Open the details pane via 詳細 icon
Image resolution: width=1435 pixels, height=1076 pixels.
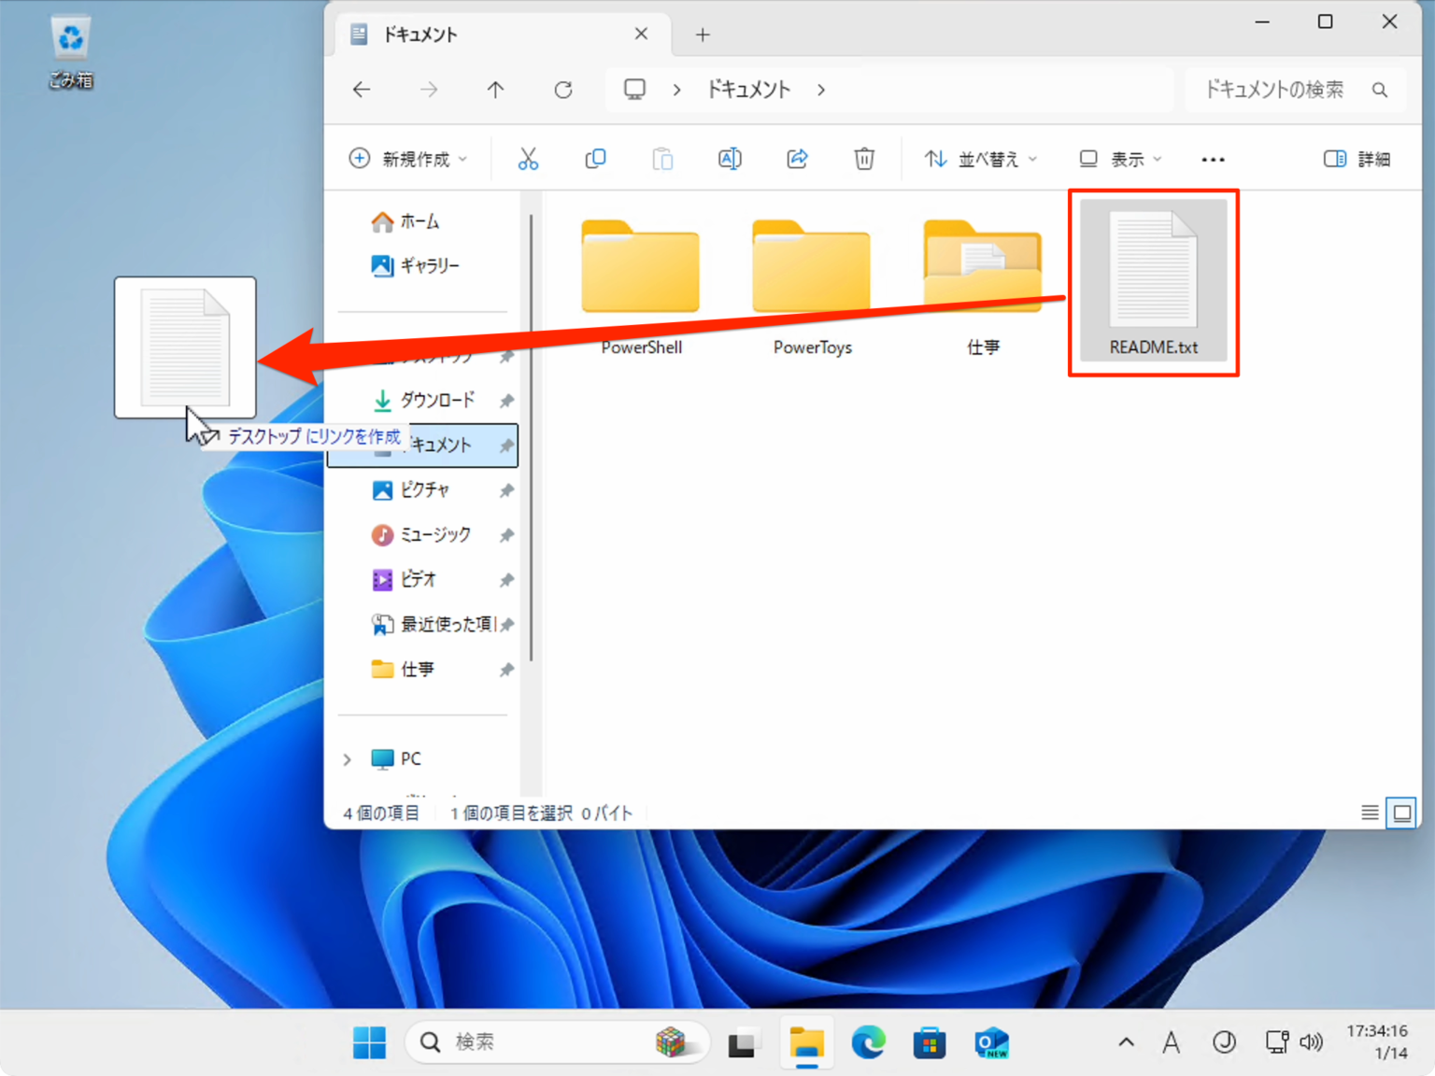(1357, 159)
